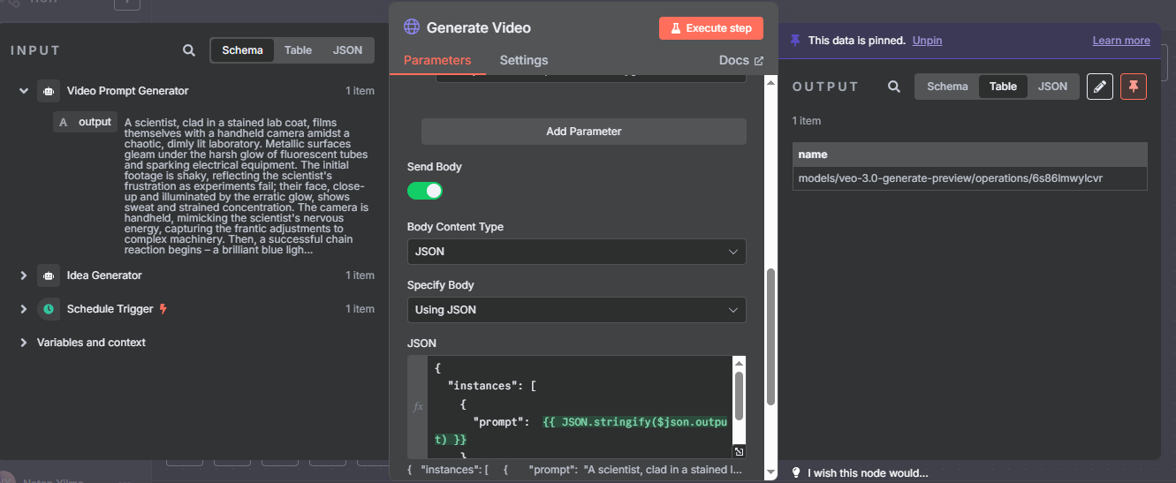Click the input panel search icon
The image size is (1176, 483).
[x=189, y=50]
